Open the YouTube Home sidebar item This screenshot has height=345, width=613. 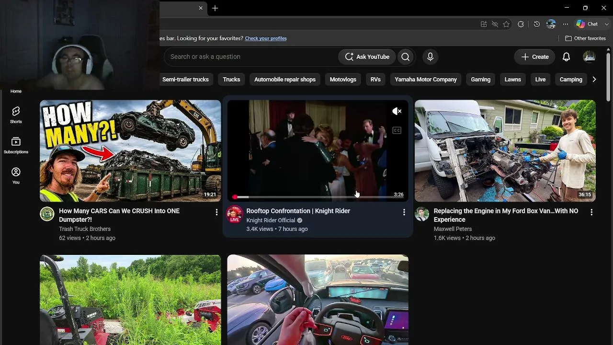[x=16, y=91]
